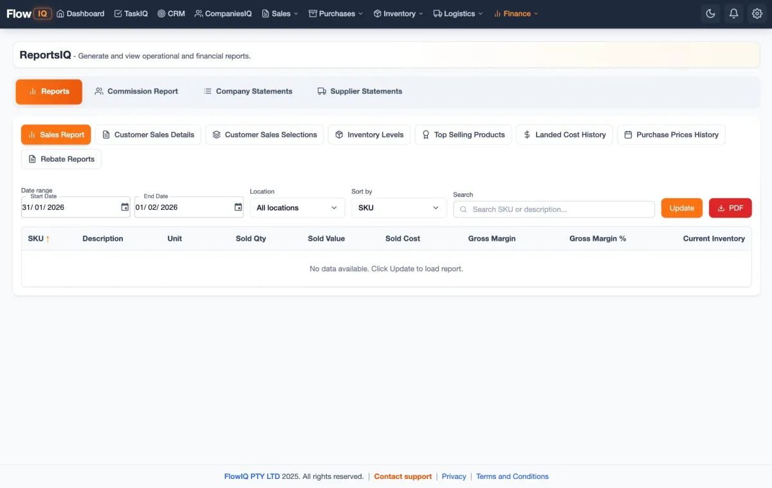Click the Sold Cost column header

coord(403,239)
